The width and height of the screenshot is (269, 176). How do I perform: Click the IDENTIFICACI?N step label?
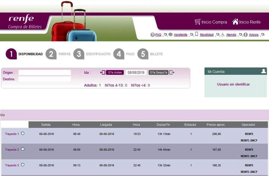[x=98, y=54]
